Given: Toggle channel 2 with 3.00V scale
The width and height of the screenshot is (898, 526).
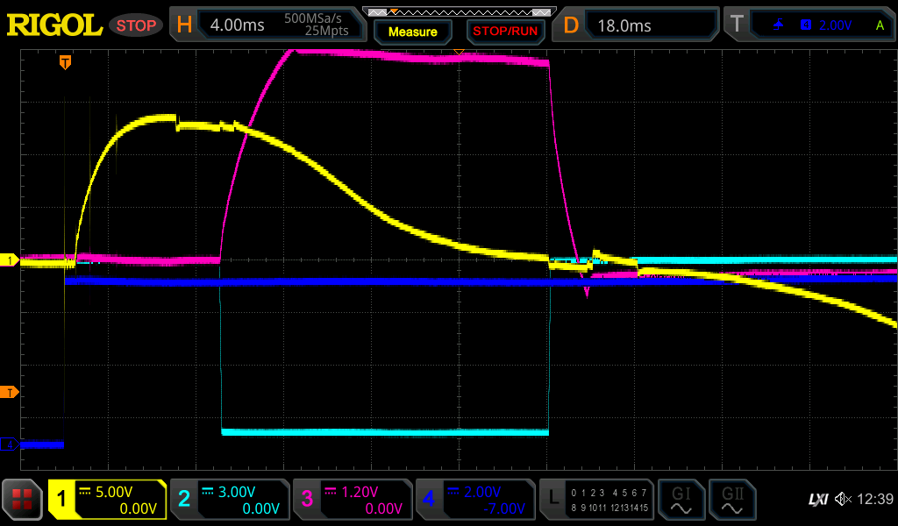Looking at the screenshot, I should click(229, 500).
